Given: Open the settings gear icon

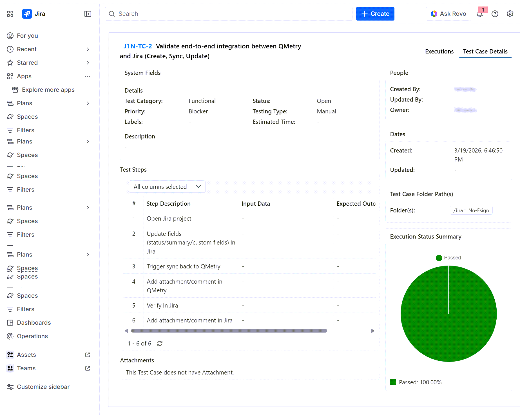Looking at the screenshot, I should (510, 14).
